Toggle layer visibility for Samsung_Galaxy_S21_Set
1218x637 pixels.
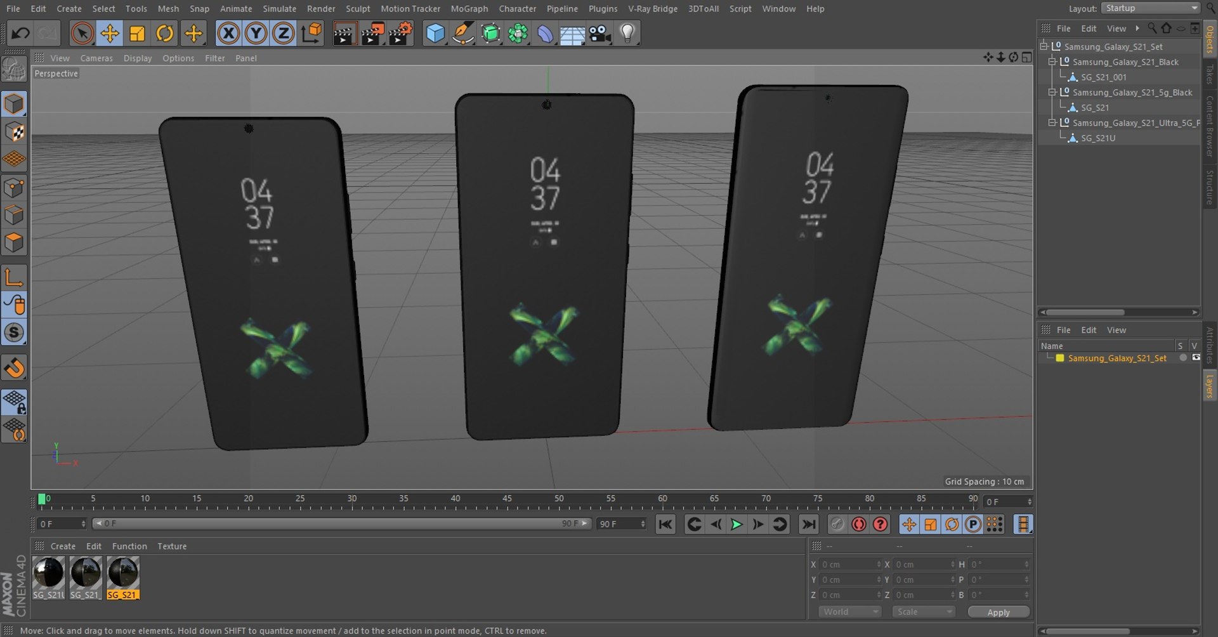pyautogui.click(x=1196, y=358)
